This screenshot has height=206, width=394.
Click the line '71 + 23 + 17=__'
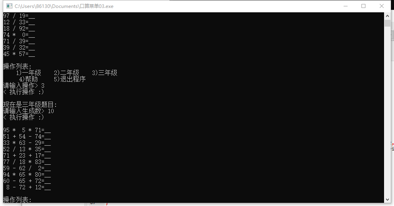(27, 156)
